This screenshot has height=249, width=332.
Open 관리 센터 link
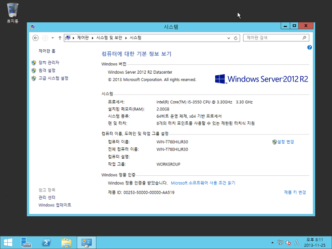pyautogui.click(x=47, y=198)
